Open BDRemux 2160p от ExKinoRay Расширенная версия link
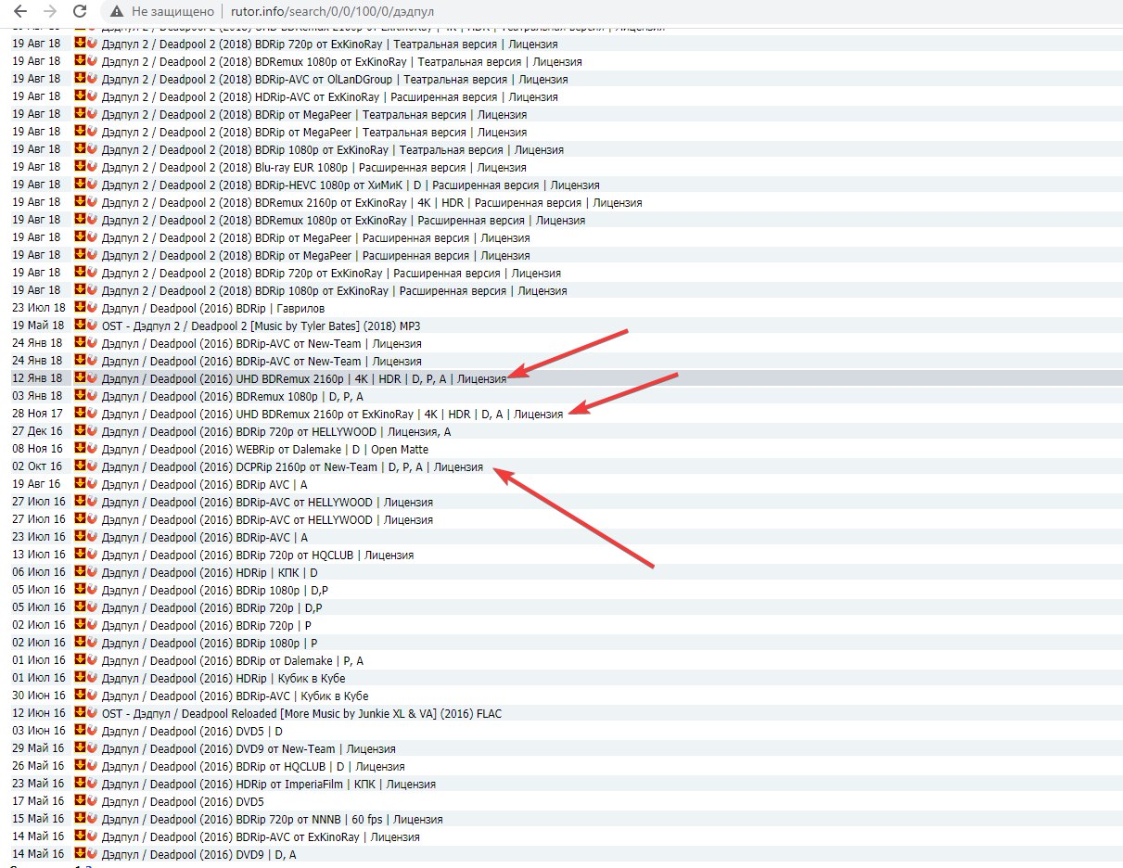The height and width of the screenshot is (868, 1123). coord(371,202)
